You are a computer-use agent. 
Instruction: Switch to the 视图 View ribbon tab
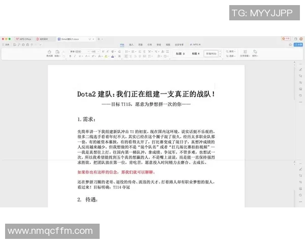point(168,45)
